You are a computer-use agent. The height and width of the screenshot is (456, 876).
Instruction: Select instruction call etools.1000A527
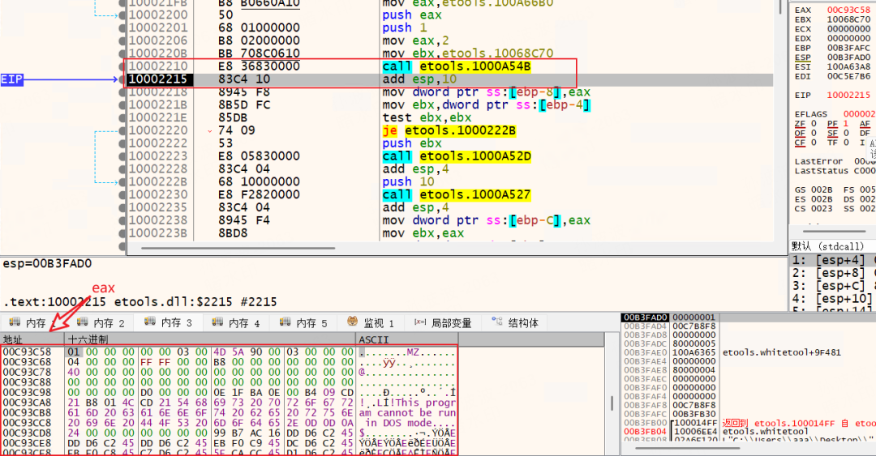coord(457,194)
